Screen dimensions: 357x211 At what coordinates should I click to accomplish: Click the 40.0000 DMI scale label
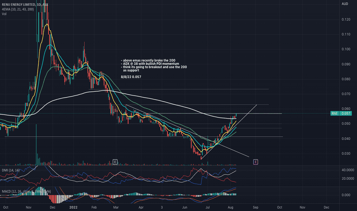click(348, 170)
